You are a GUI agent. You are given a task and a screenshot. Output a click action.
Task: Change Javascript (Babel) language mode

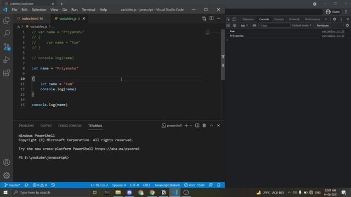point(167,185)
